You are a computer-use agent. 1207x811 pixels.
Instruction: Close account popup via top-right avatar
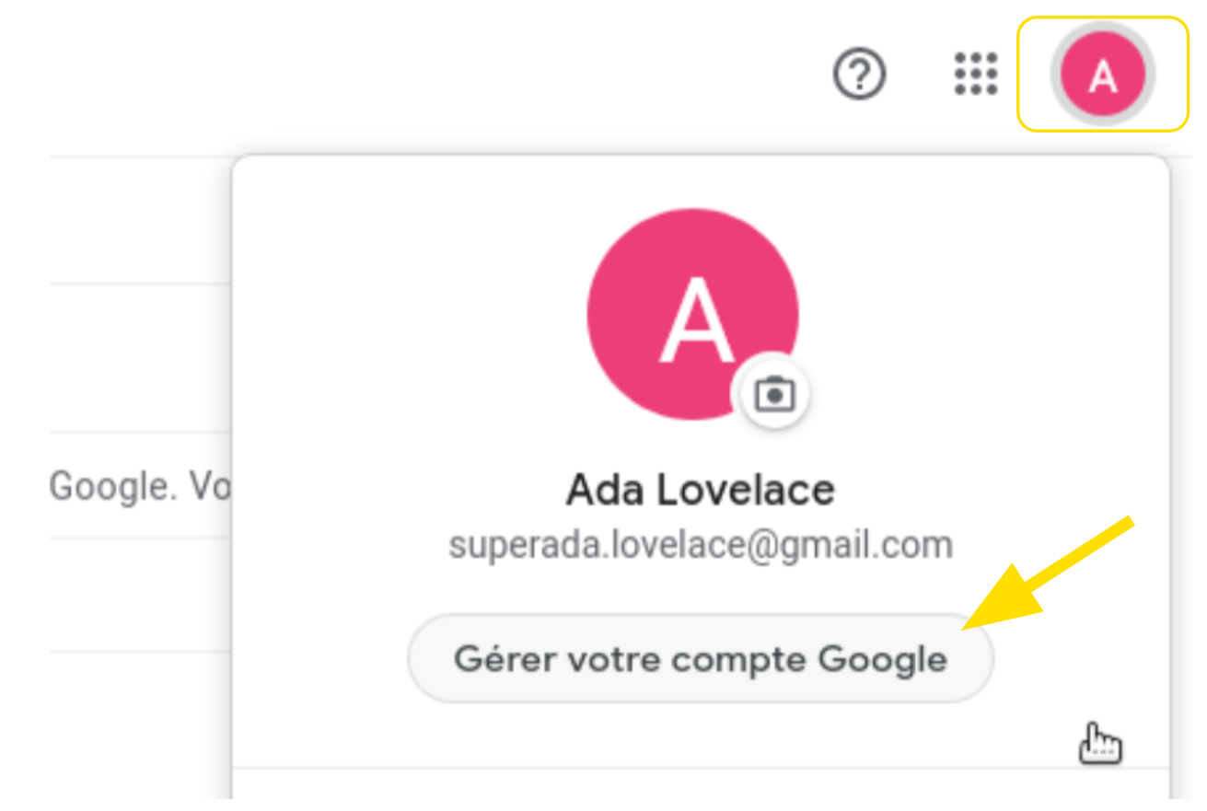[x=1103, y=75]
